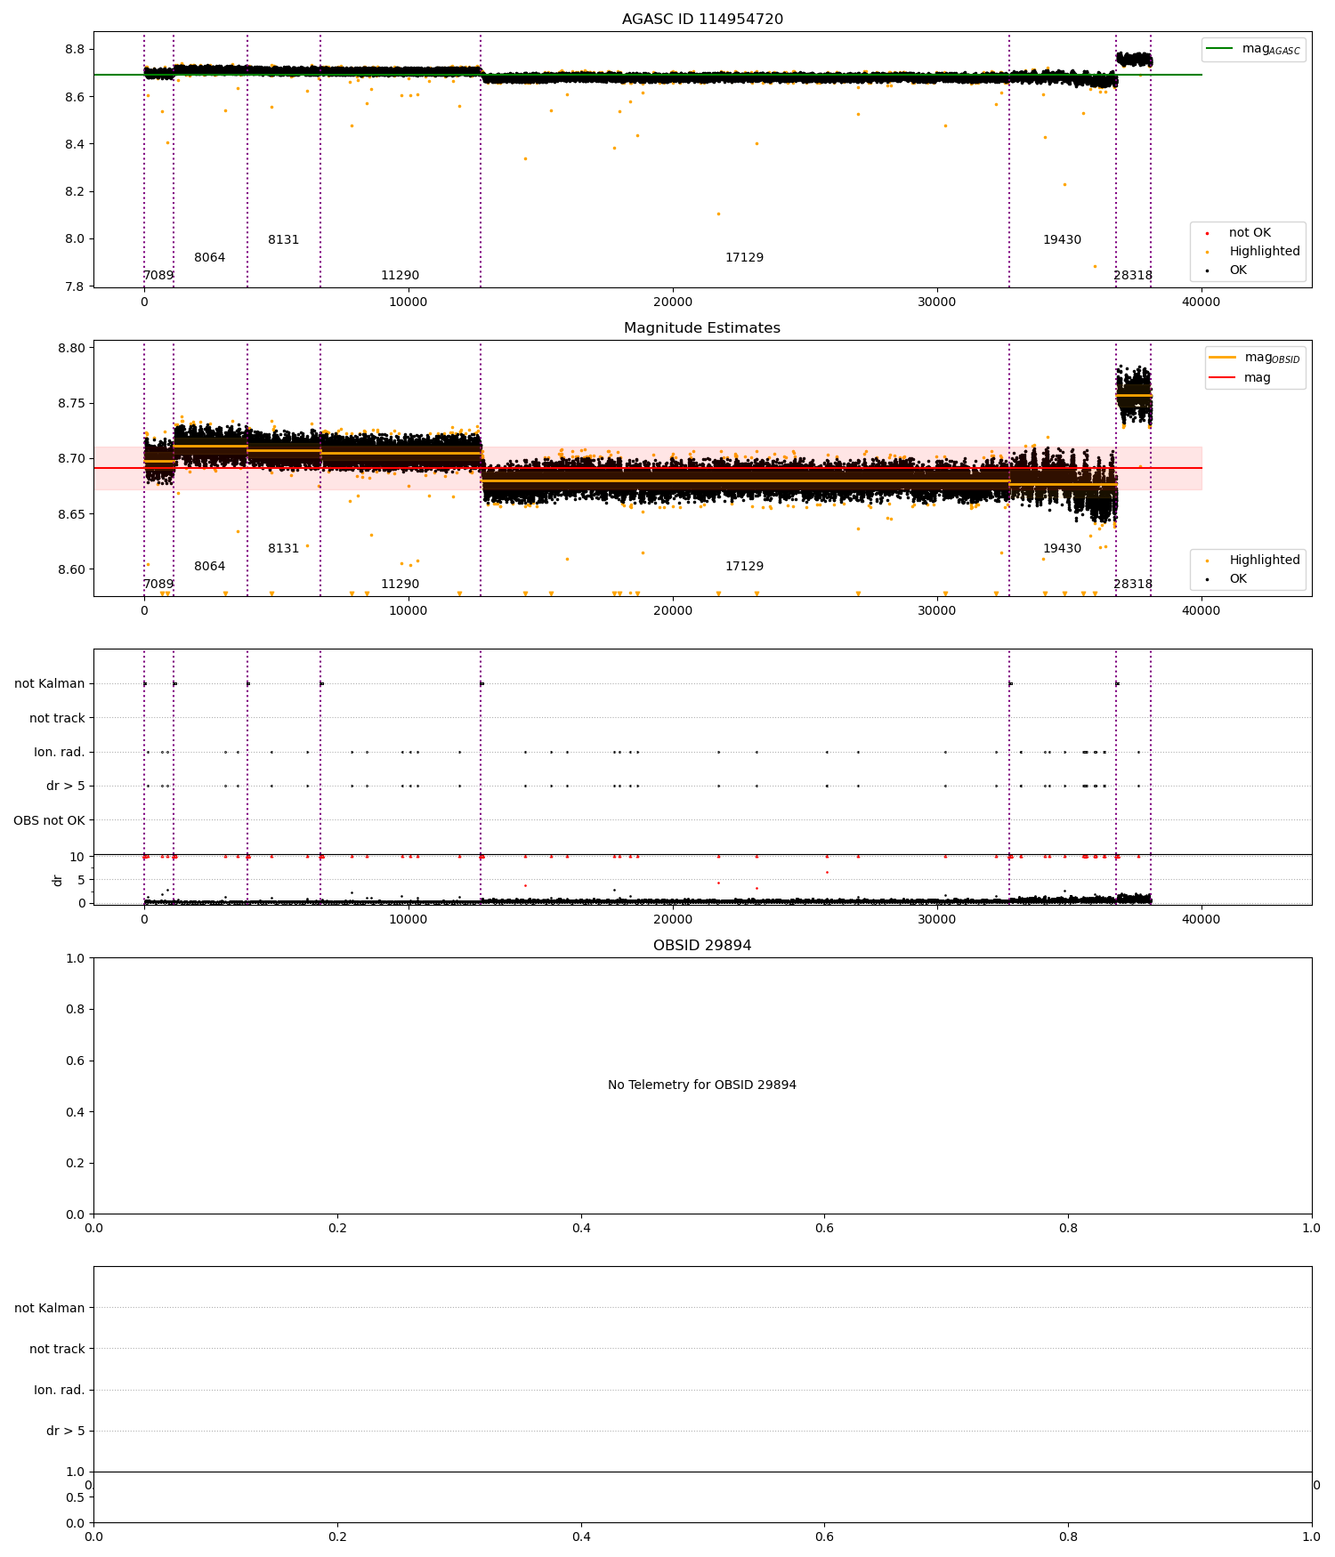
Task: Click 'dr > 5' label in third plot
Action: coord(66,787)
